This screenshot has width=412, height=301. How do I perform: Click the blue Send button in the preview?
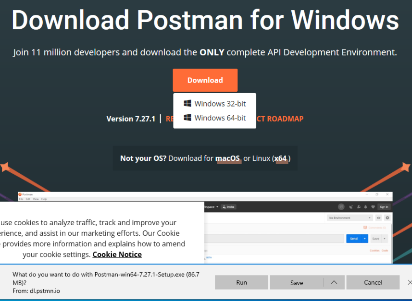(x=353, y=239)
